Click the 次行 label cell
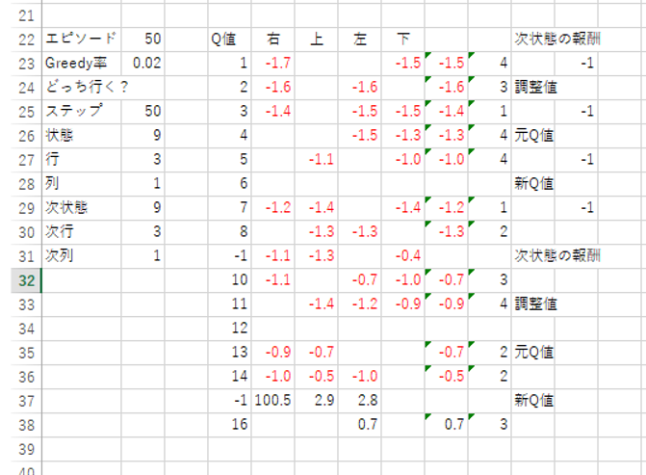646x475 pixels. click(x=81, y=232)
